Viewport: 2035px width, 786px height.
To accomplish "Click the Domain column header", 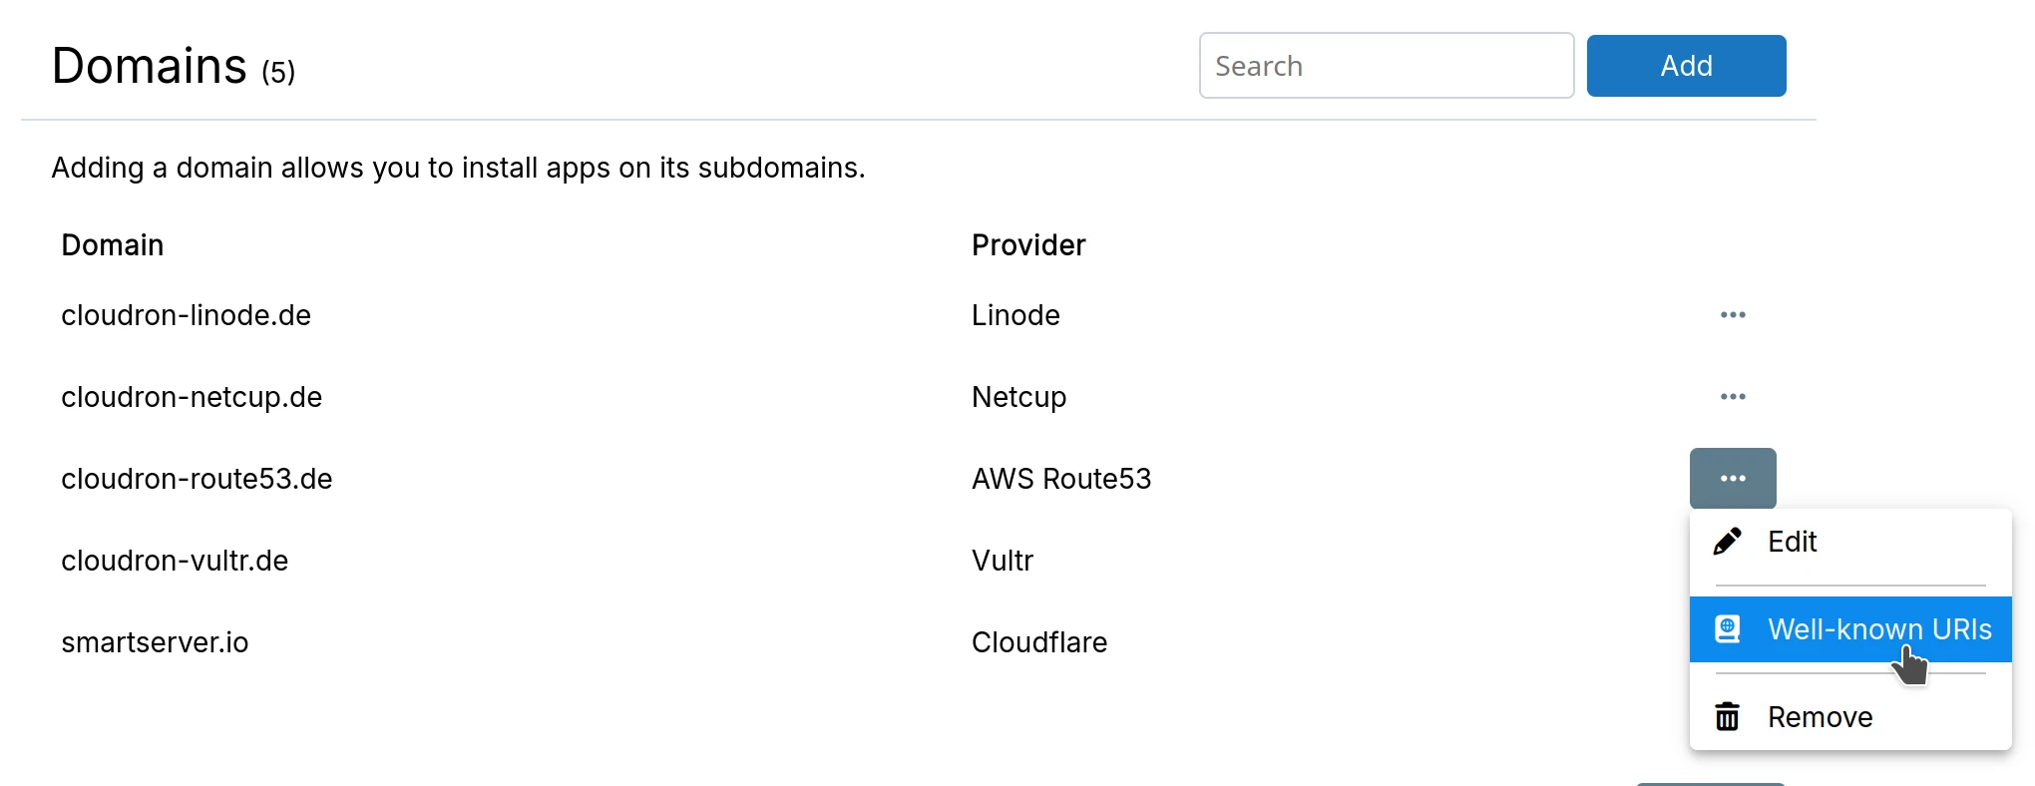I will pyautogui.click(x=113, y=245).
